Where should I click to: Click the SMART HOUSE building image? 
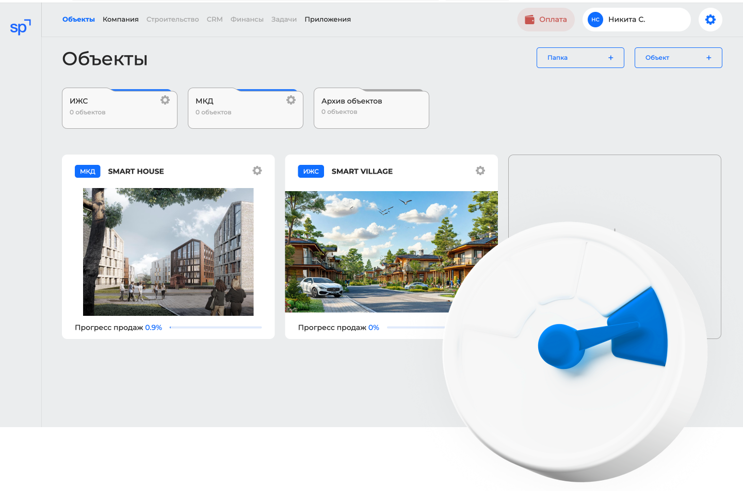[x=168, y=252]
